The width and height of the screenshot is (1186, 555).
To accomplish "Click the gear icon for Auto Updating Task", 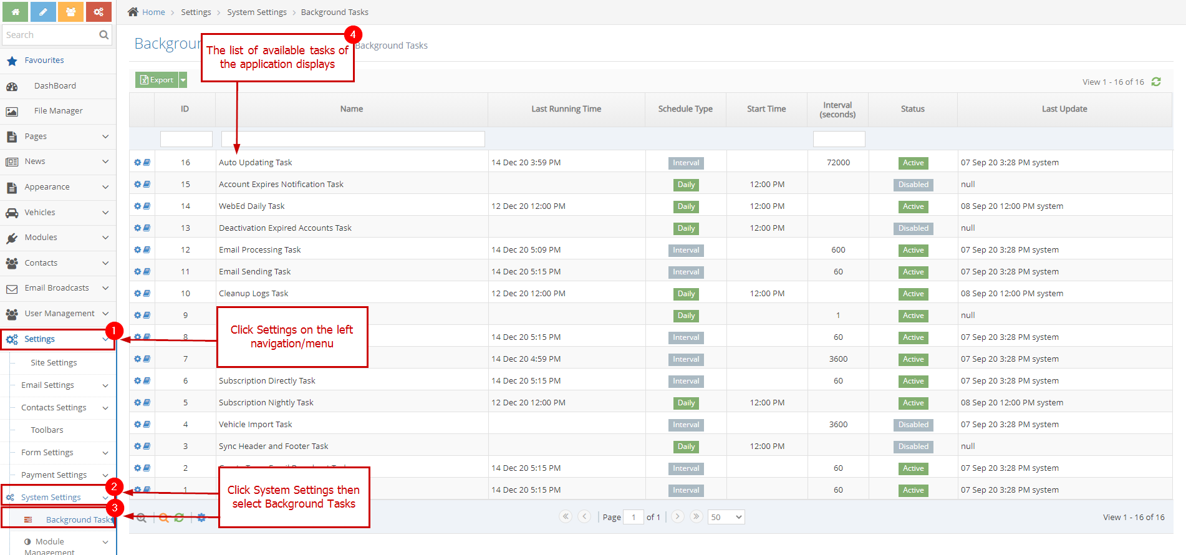I will tap(138, 163).
